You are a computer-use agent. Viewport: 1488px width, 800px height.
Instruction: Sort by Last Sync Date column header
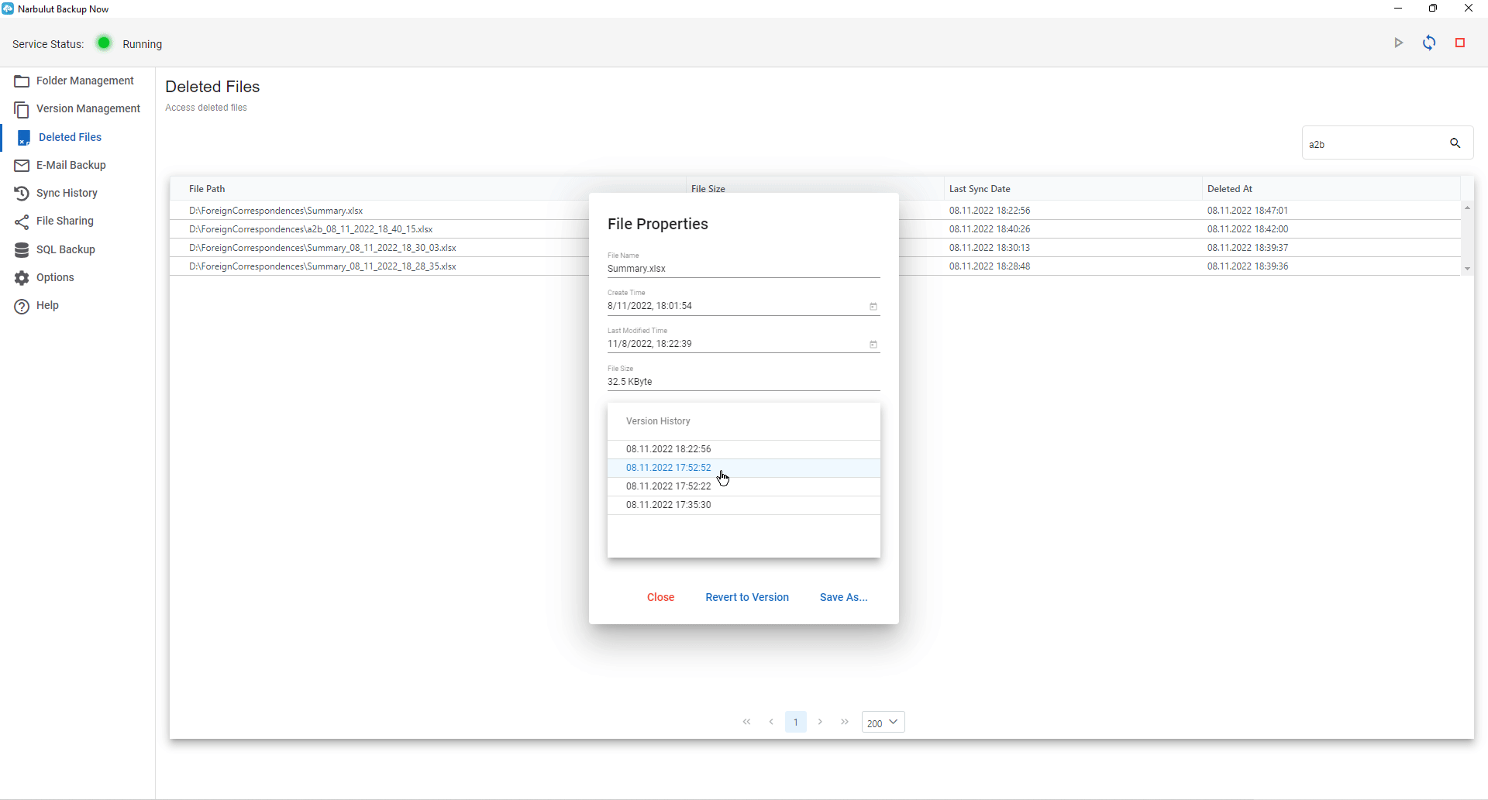pyautogui.click(x=980, y=189)
